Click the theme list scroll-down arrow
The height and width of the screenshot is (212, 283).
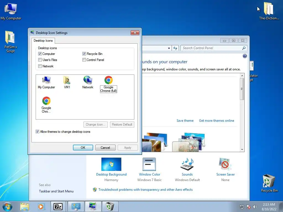(x=242, y=150)
